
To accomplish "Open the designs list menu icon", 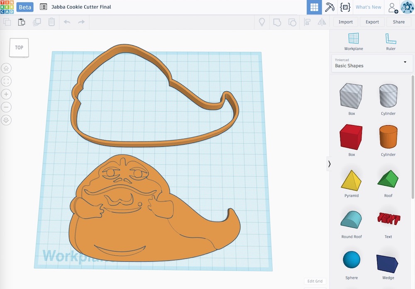I will 43,7.
